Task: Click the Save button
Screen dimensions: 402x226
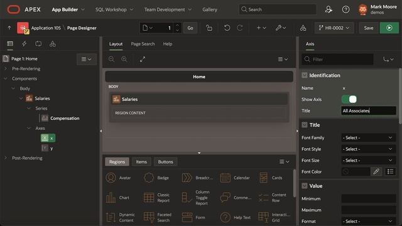Action: tap(369, 28)
